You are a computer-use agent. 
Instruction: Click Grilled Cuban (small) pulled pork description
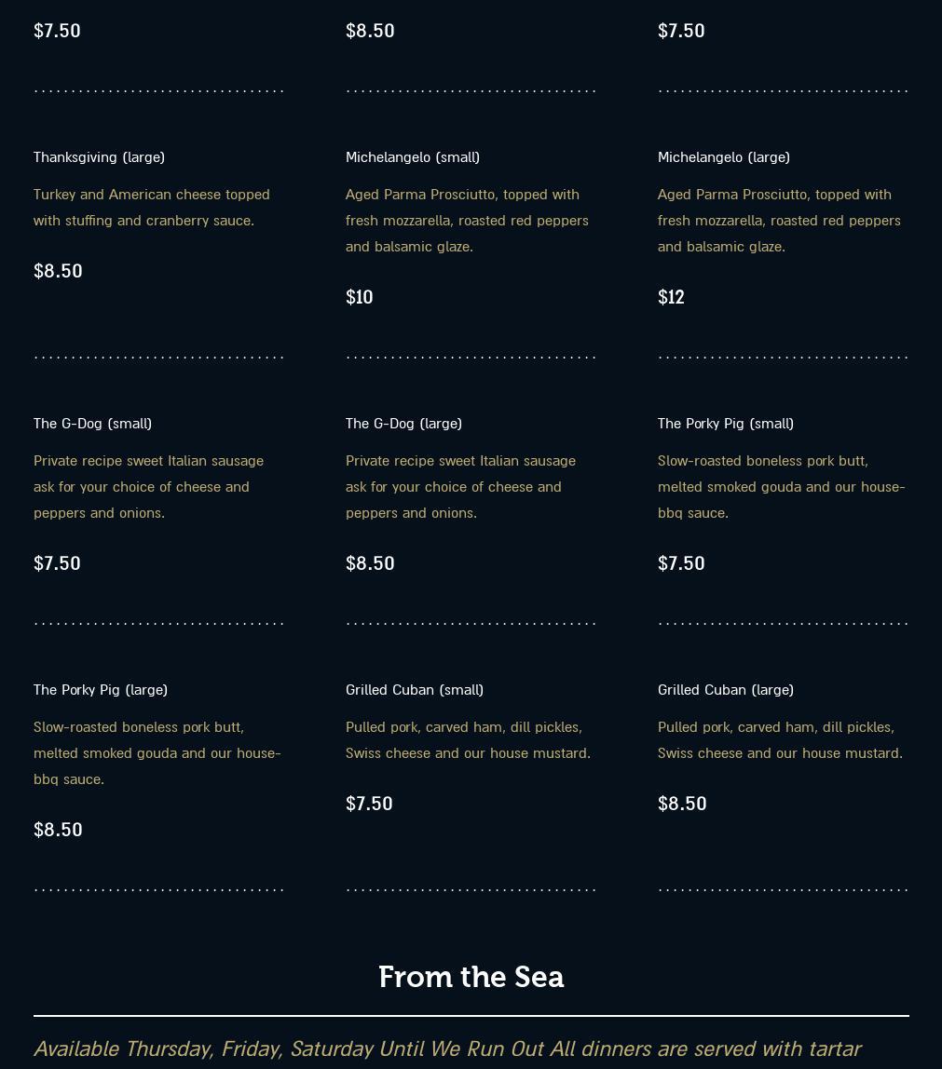[x=468, y=739]
